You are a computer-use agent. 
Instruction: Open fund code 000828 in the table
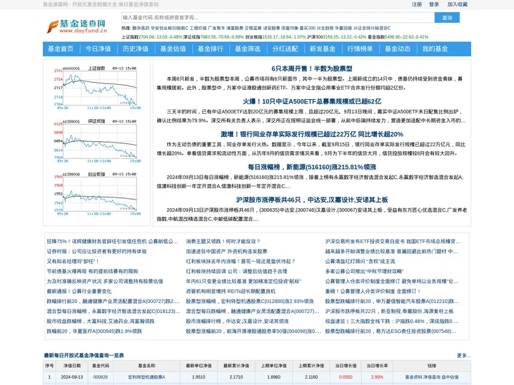101,377
